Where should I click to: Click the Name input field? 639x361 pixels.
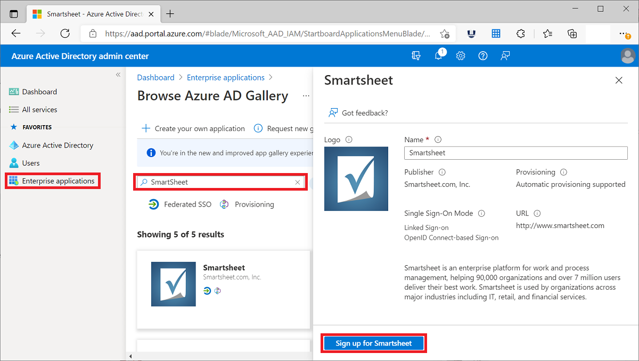click(x=516, y=153)
